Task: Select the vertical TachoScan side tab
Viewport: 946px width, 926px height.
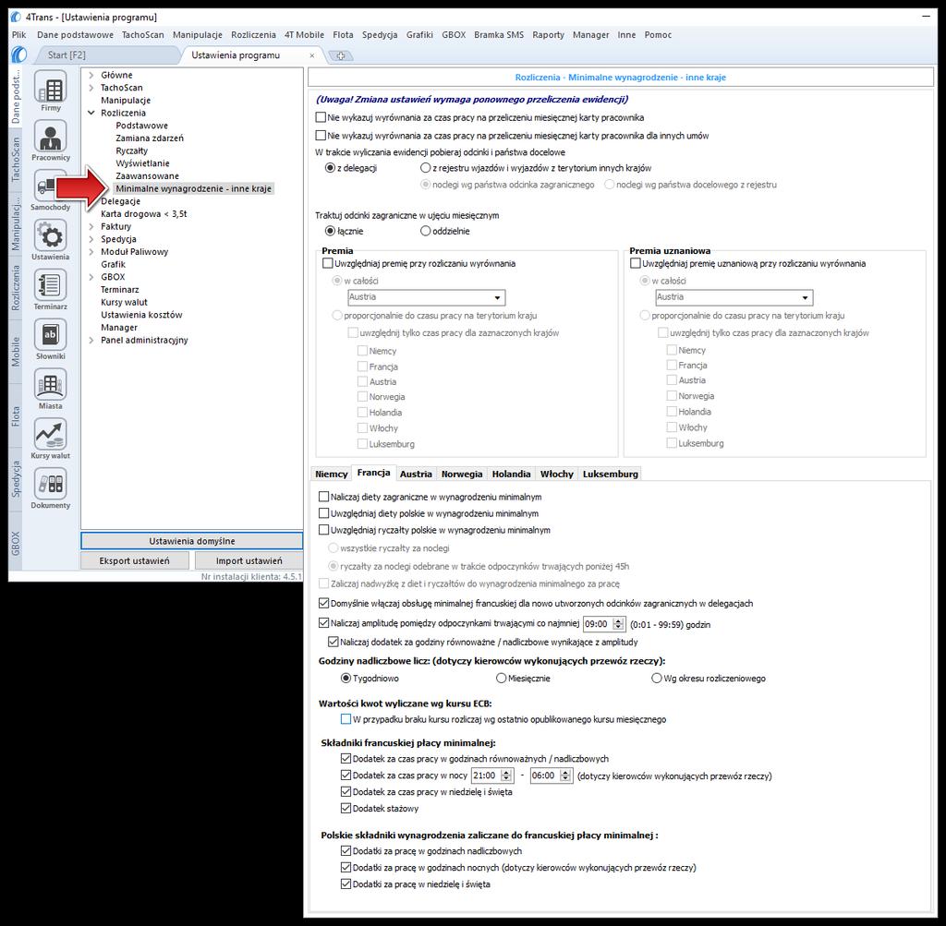Action: [16, 160]
